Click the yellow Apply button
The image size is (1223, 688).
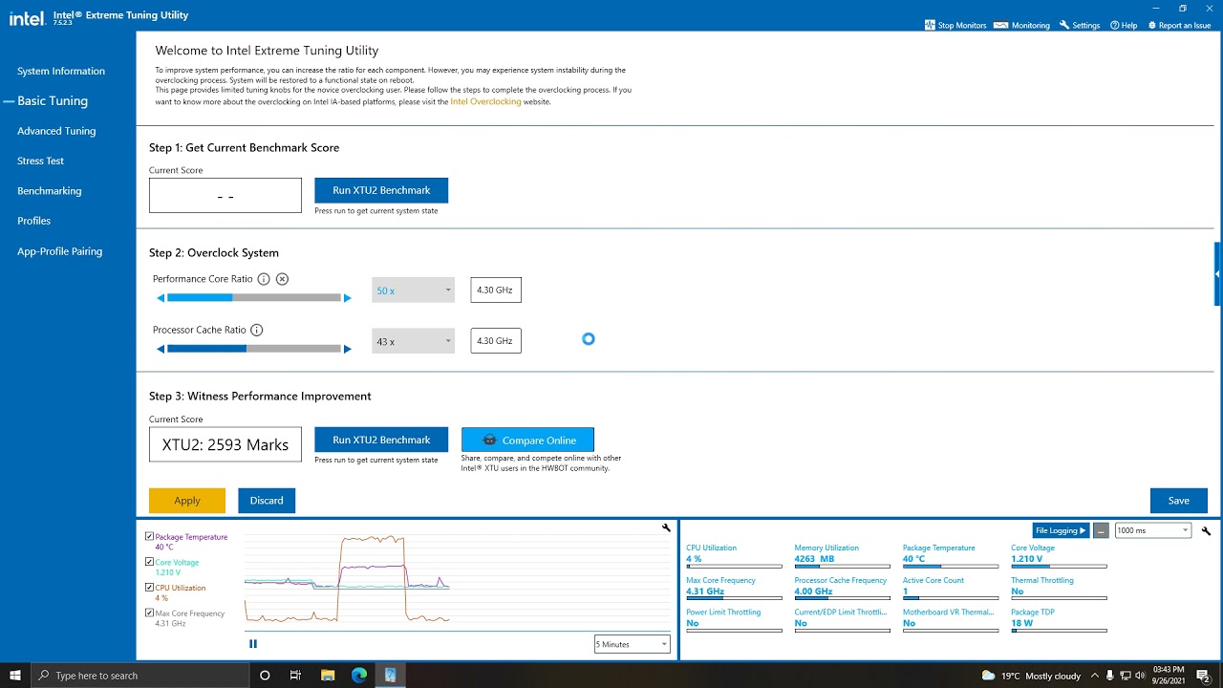(187, 501)
